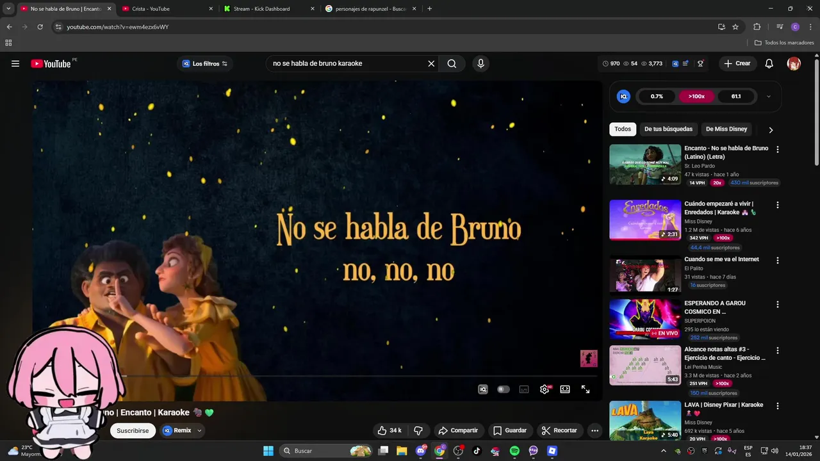Open the YouTube hamburger guide menu
820x461 pixels.
(x=15, y=63)
